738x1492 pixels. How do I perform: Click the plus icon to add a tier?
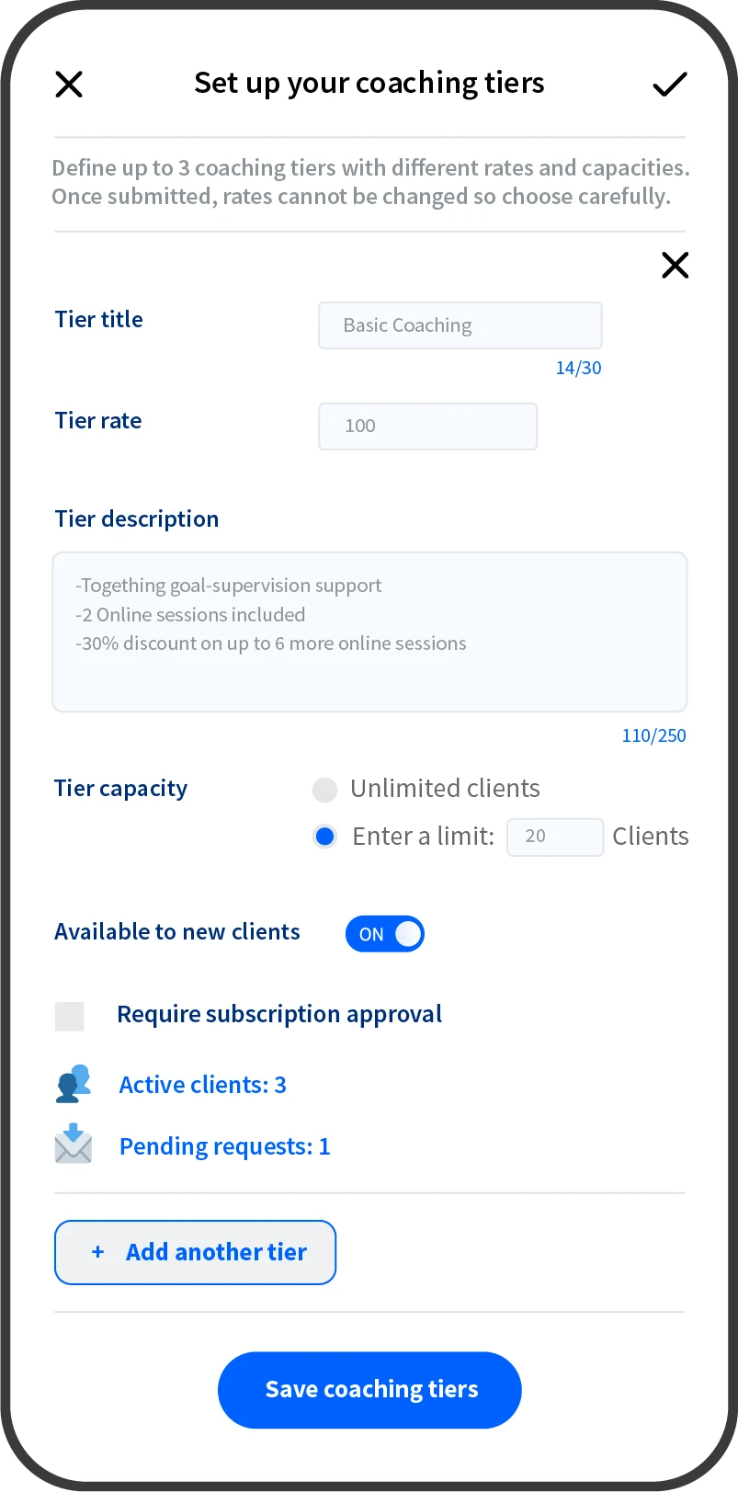(97, 1252)
